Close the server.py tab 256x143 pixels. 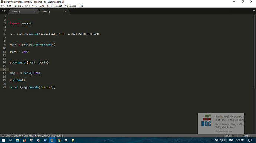(x=35, y=11)
